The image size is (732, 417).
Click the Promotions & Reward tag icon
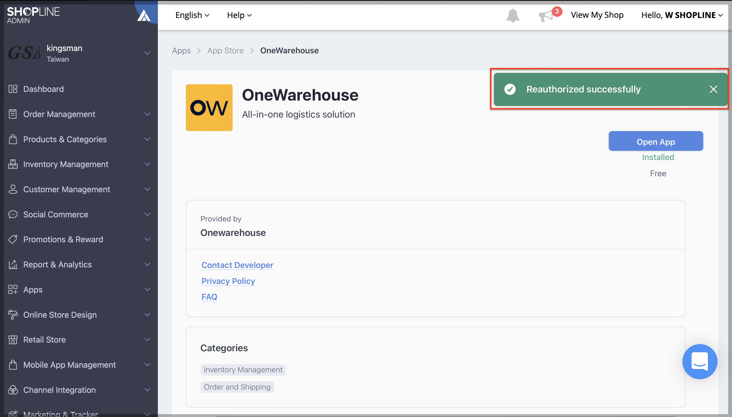[x=13, y=239]
